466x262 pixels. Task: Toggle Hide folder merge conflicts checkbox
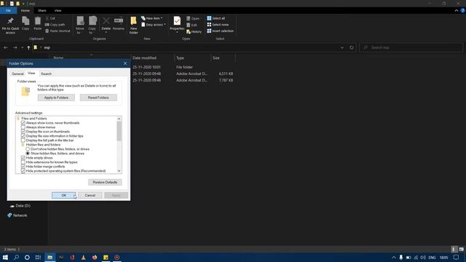coord(23,167)
